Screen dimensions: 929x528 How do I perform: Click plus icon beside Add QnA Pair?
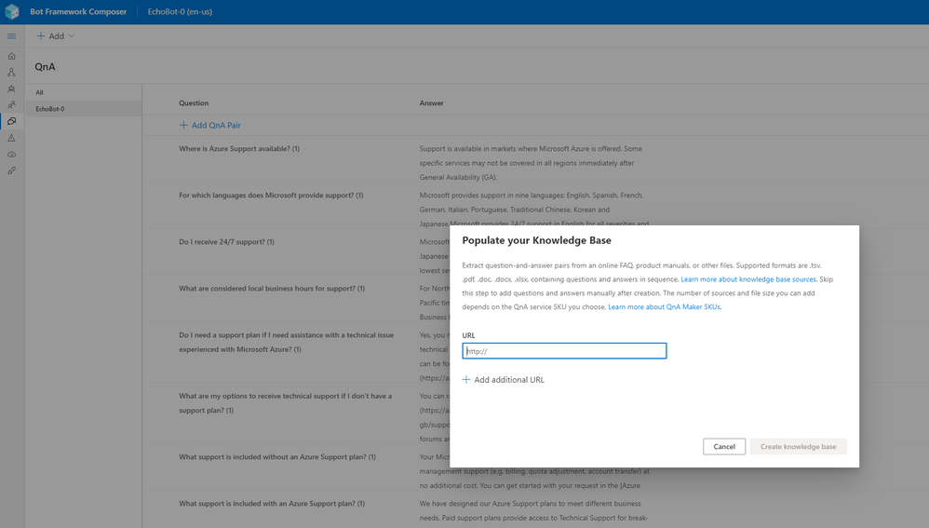pyautogui.click(x=183, y=125)
